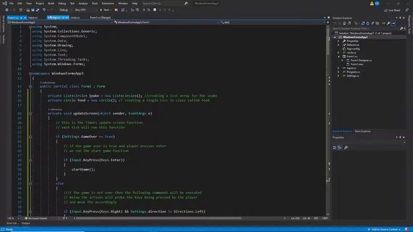Click the View Code icon in Solution Explorer
Screen dimensions: 413x232
[x=383, y=23]
